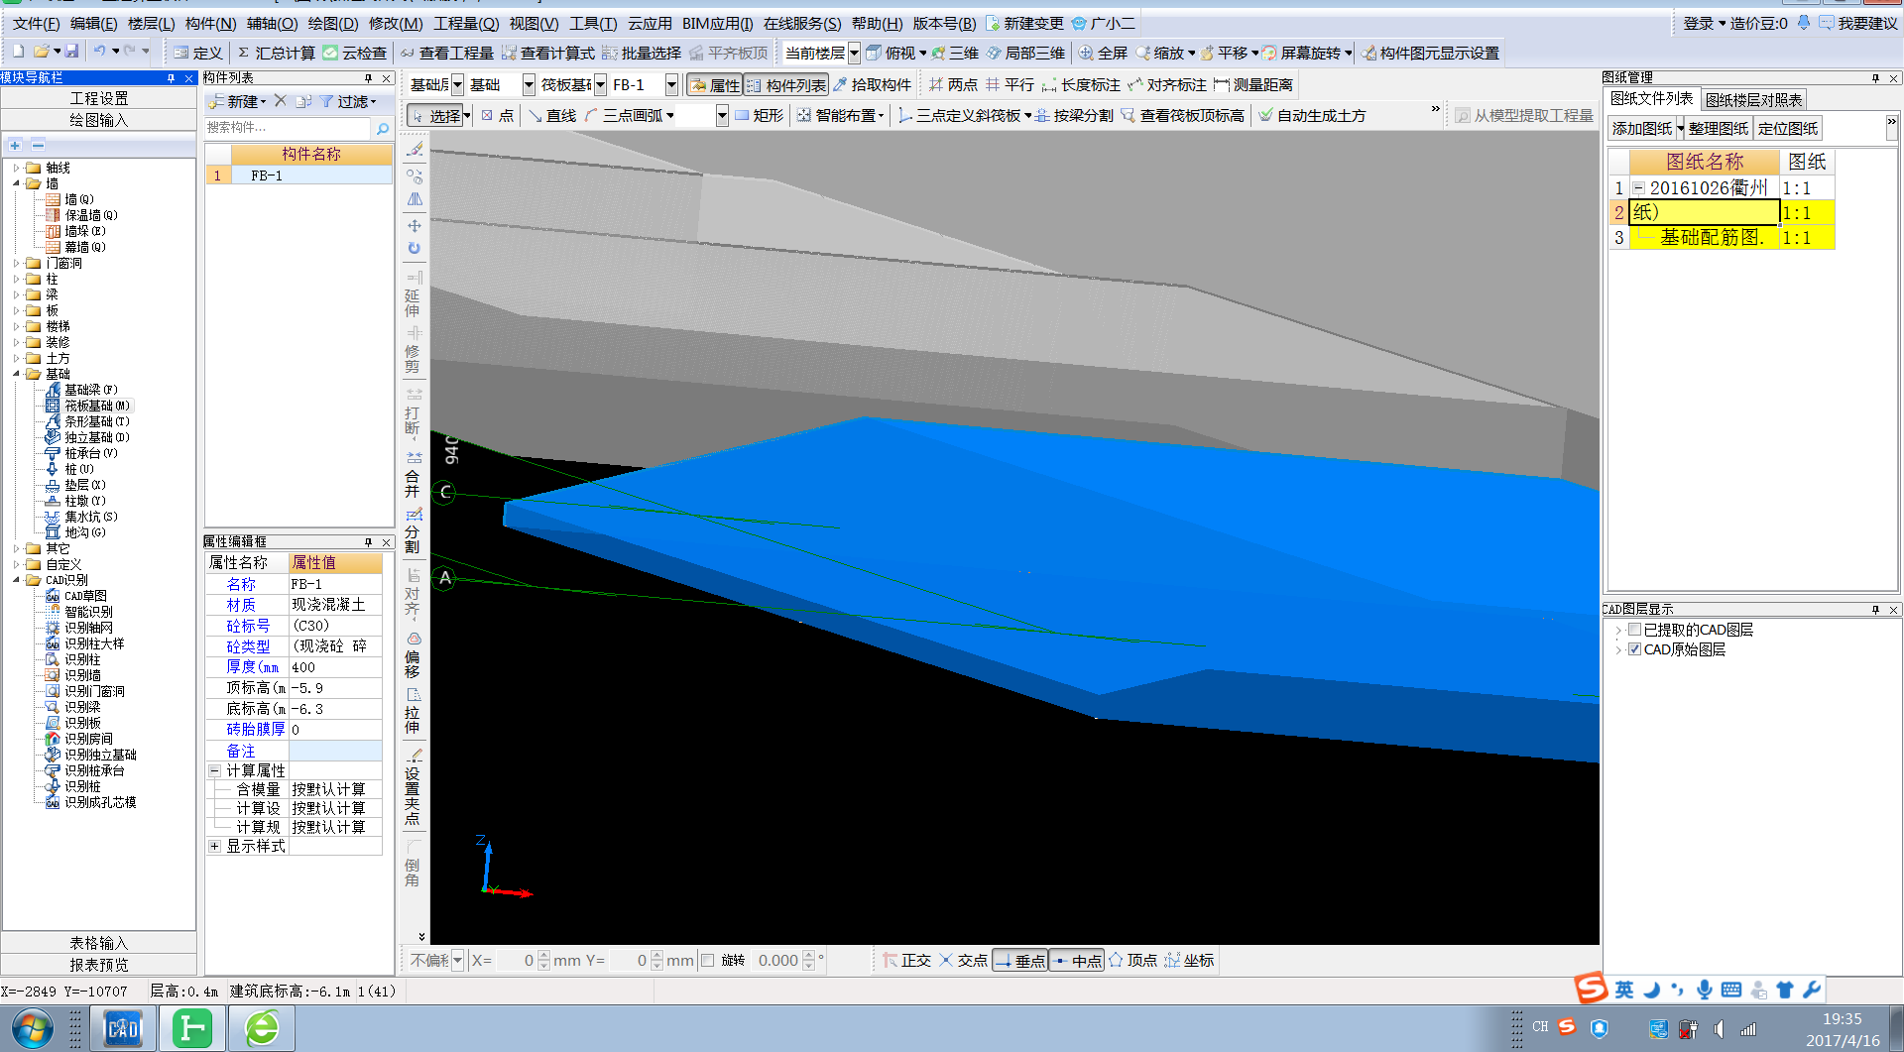Click the 打断 break tool in vertical toolbar
Image resolution: width=1904 pixels, height=1052 pixels.
click(x=414, y=412)
